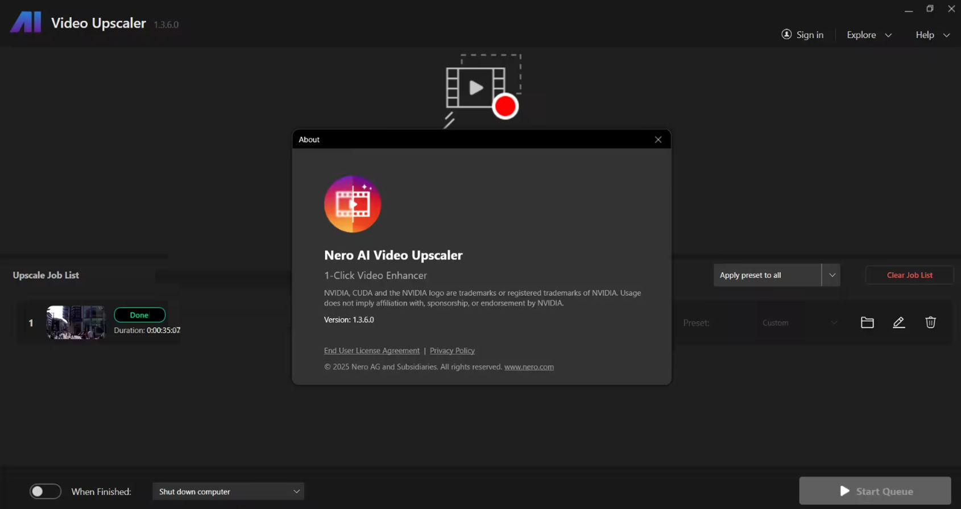961x509 pixels.
Task: Edit job 1 with pencil icon
Action: point(898,322)
